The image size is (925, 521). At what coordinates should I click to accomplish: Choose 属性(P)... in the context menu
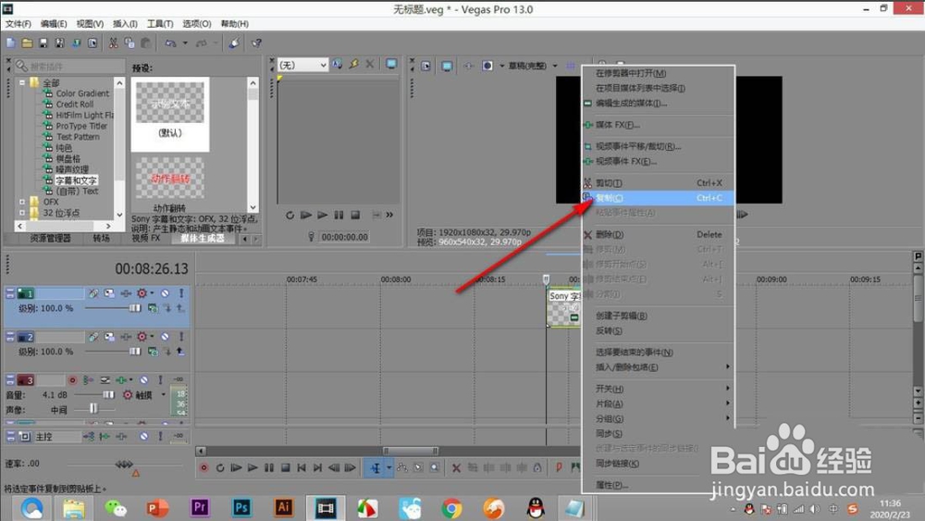[659, 485]
